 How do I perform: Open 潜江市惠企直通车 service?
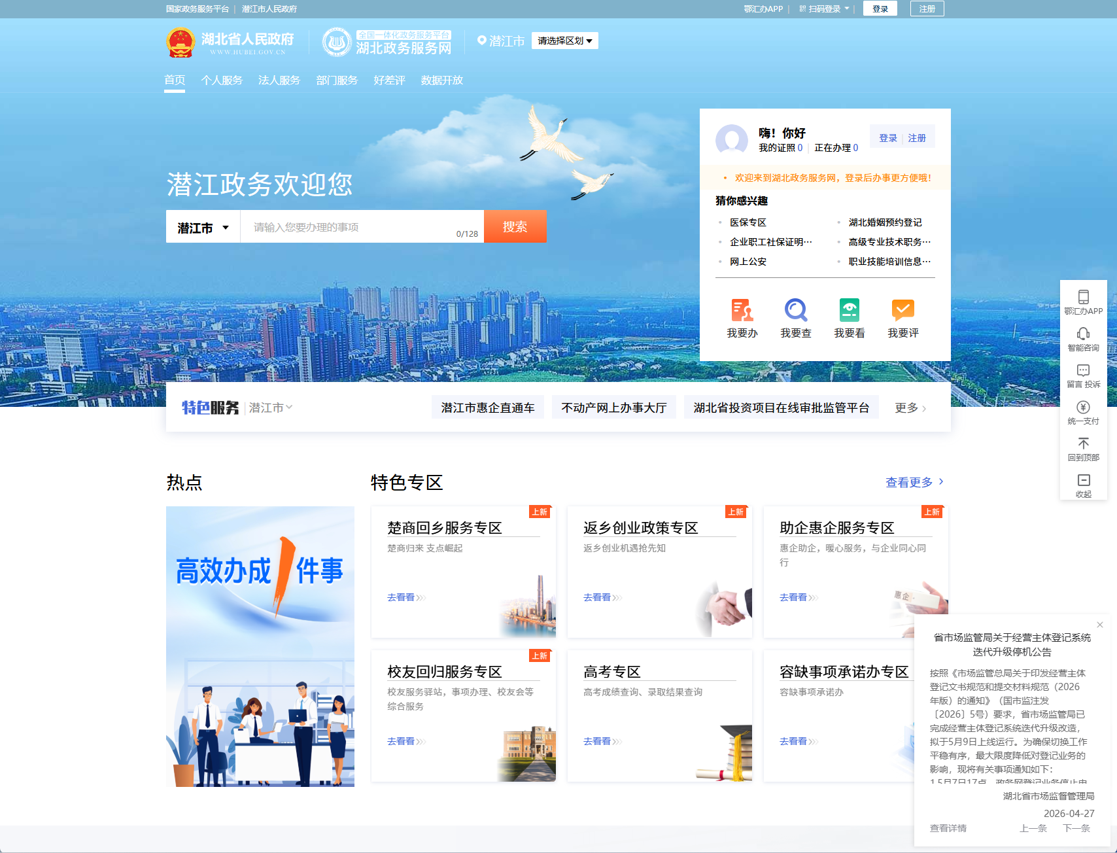tap(488, 408)
